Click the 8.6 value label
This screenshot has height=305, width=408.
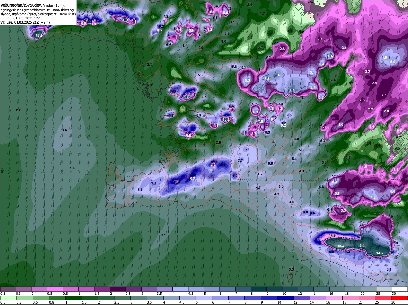click(312, 213)
